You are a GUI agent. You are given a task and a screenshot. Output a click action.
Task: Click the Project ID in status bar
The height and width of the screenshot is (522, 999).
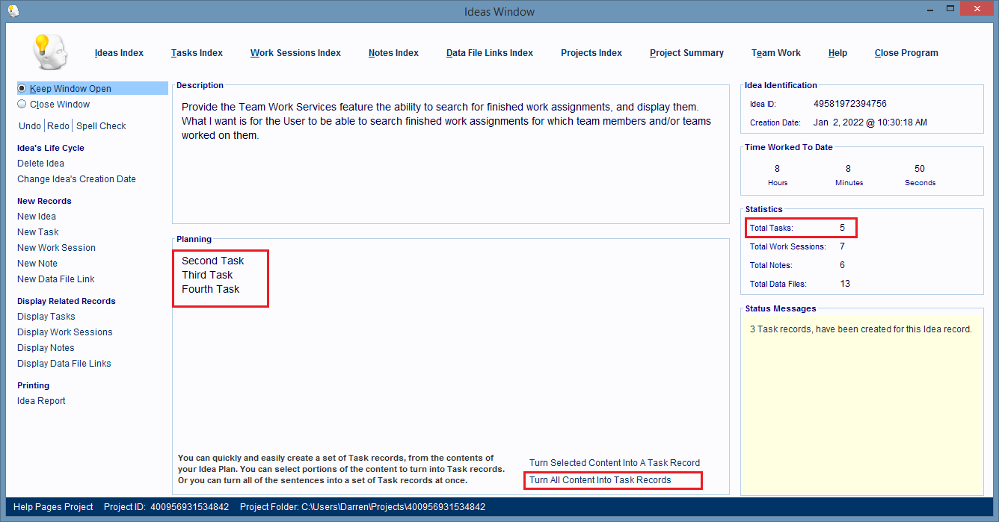pyautogui.click(x=166, y=507)
